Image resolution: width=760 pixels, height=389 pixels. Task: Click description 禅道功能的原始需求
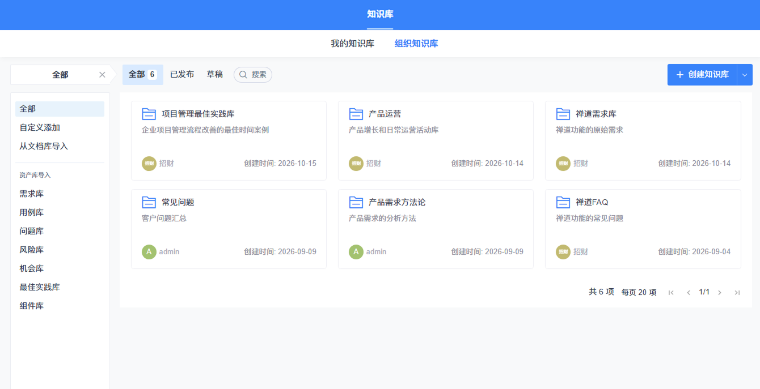(589, 130)
